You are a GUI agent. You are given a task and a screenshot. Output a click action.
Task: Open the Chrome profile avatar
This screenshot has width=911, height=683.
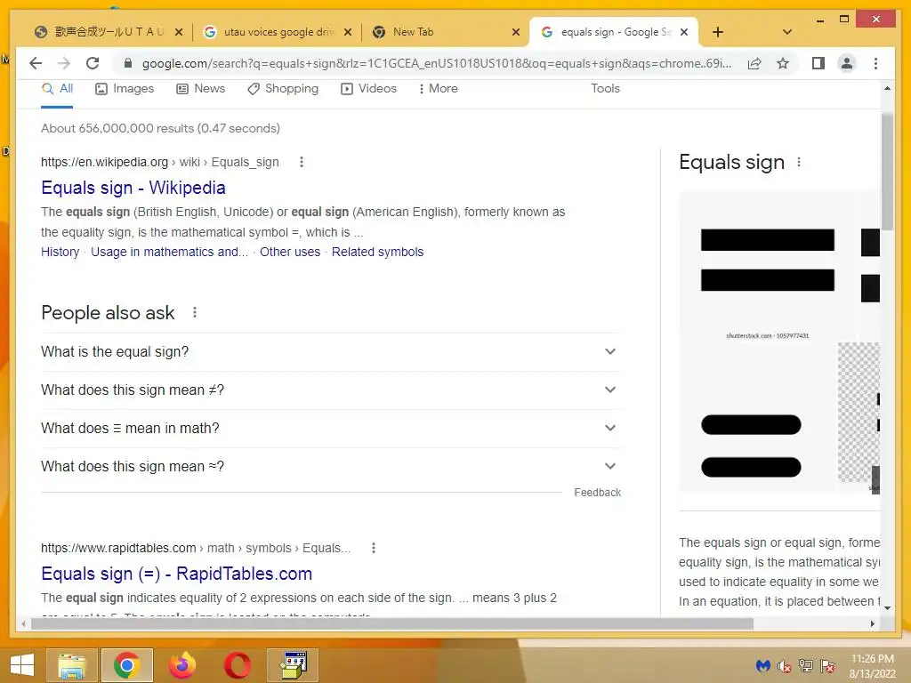pos(847,63)
